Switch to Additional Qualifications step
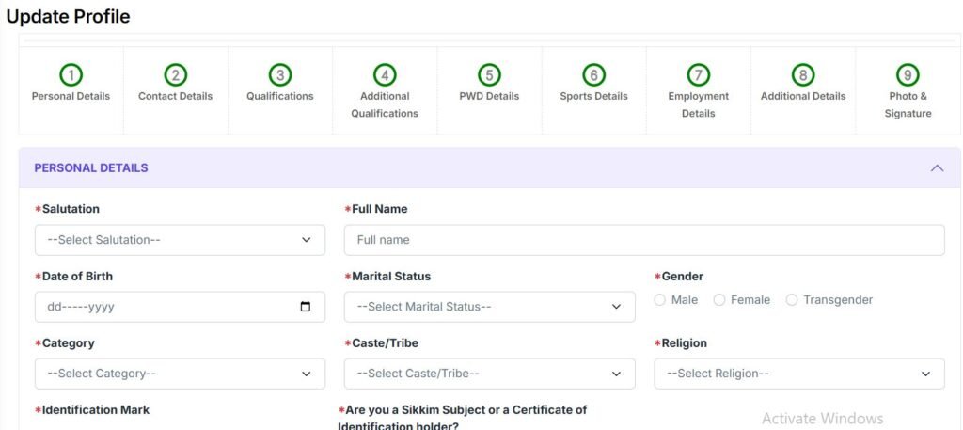The image size is (963, 430). [385, 105]
